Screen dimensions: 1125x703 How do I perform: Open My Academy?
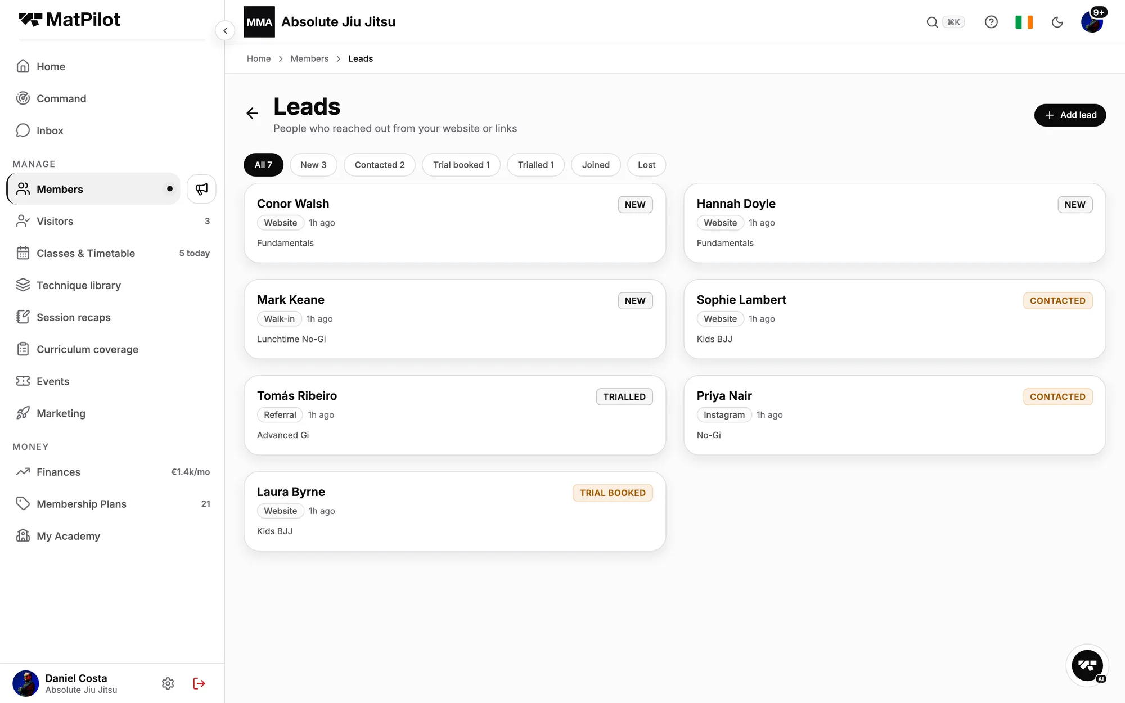click(x=111, y=536)
